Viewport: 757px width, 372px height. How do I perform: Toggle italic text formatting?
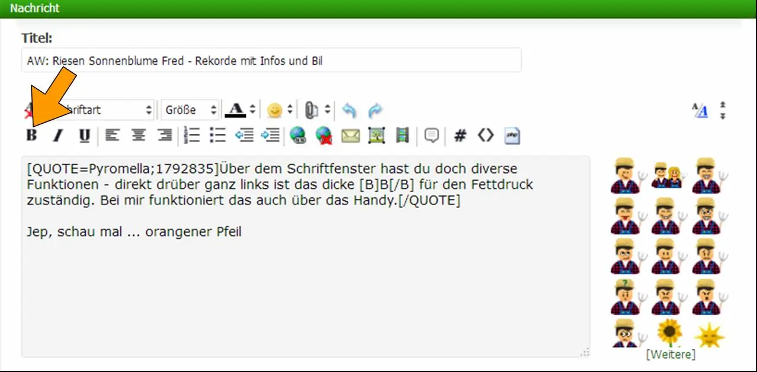(x=58, y=136)
